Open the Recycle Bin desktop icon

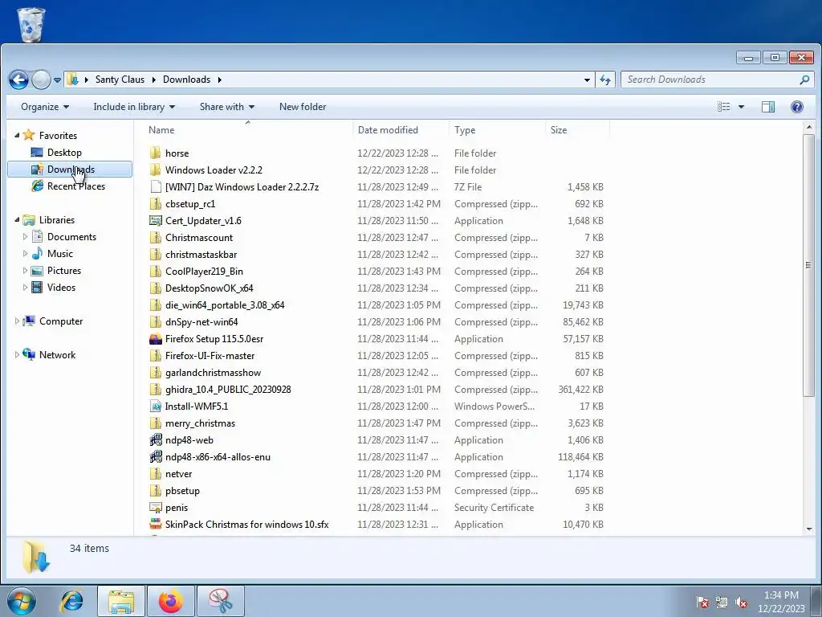click(x=31, y=24)
